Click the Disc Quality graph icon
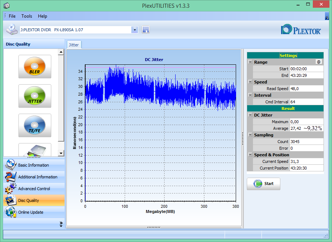Image resolution: width=332 pixels, height=242 pixels. pyautogui.click(x=10, y=200)
